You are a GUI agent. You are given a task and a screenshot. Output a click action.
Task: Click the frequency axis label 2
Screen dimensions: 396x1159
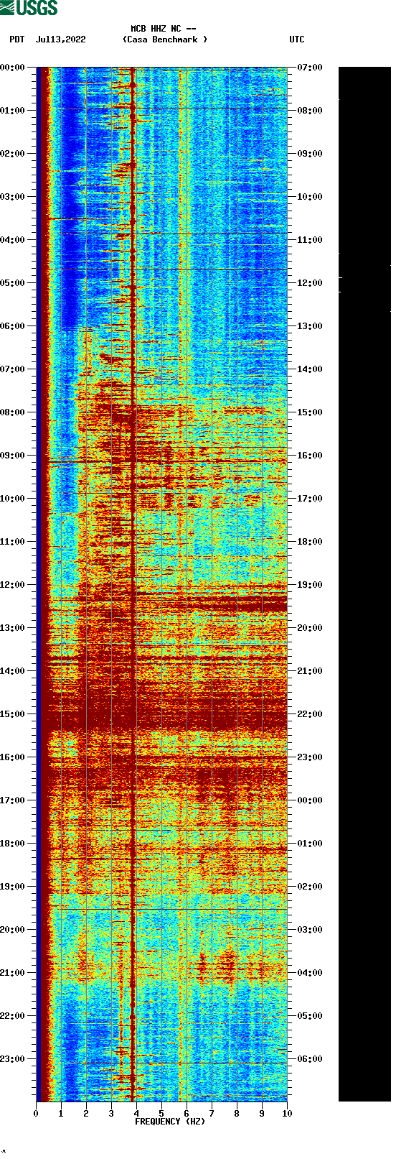click(86, 1114)
